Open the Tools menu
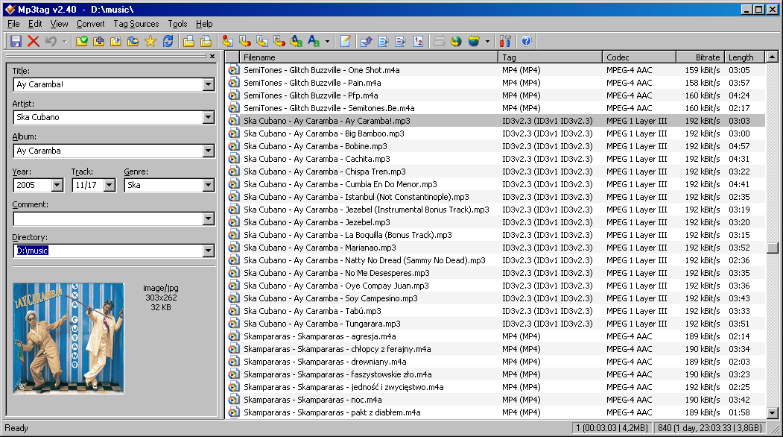The width and height of the screenshot is (783, 437). (177, 24)
